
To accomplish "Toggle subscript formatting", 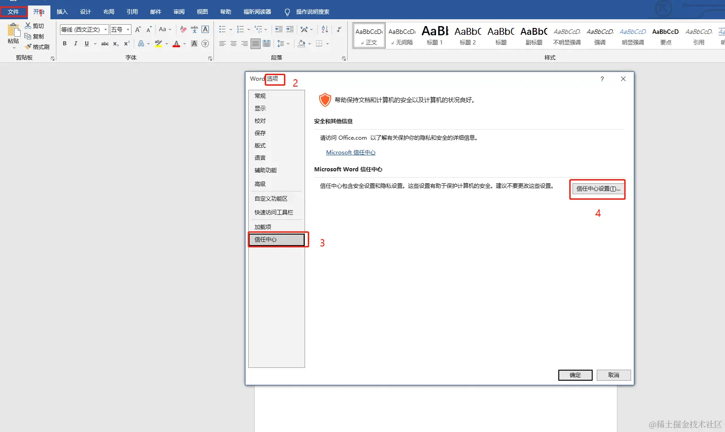I will coord(116,44).
